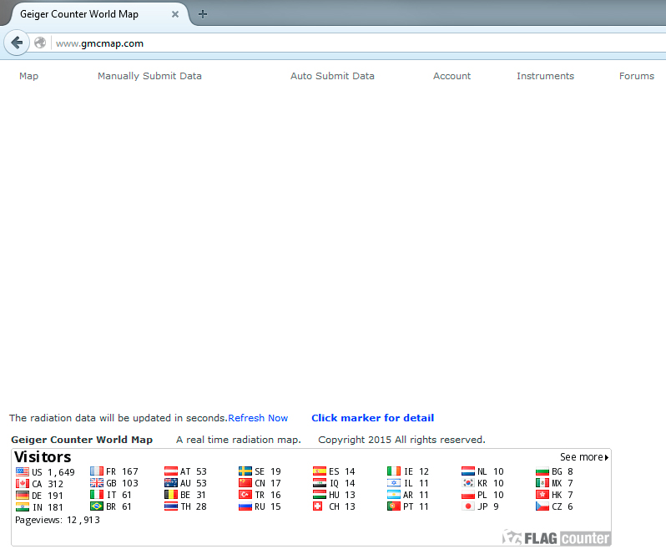
Task: Click the 'Geiger Counter World Map' footer title
Action: pyautogui.click(x=82, y=440)
